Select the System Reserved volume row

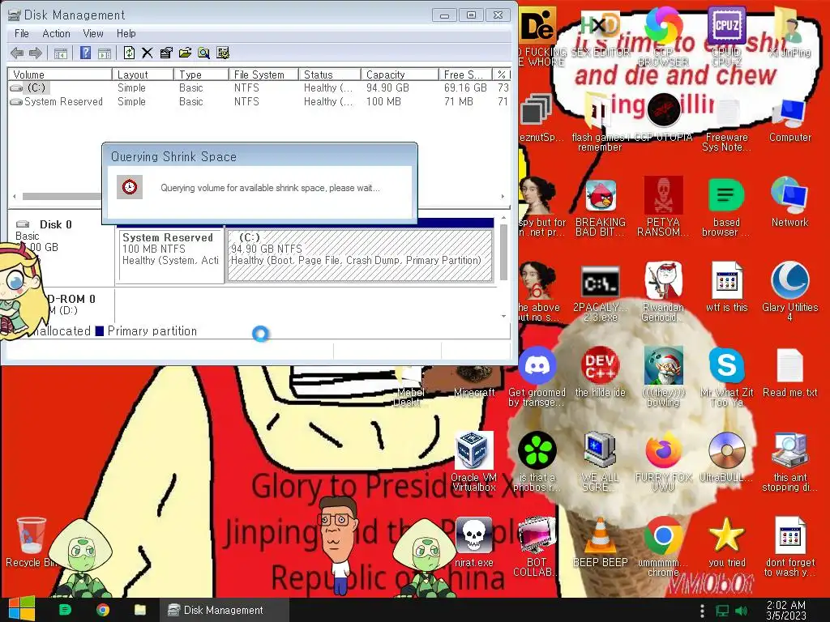point(259,101)
